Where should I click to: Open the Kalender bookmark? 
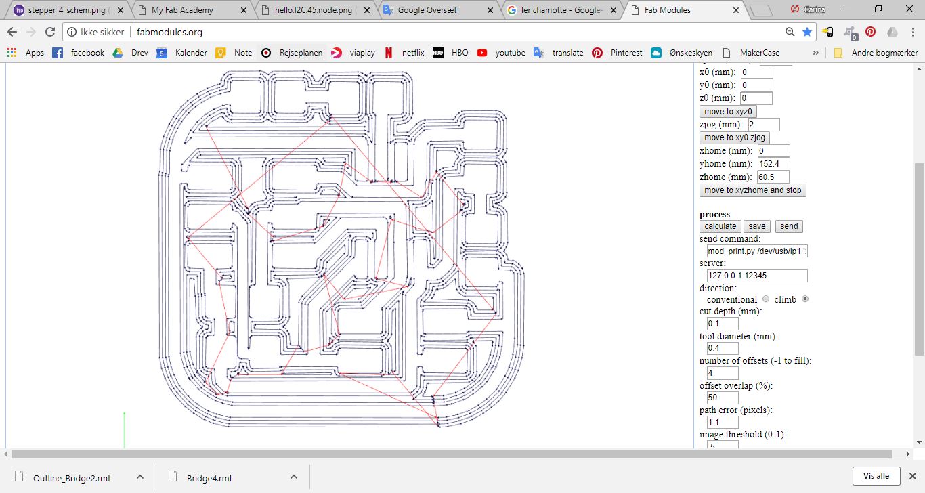[x=181, y=53]
